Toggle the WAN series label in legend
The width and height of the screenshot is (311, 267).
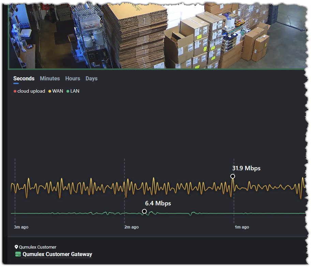point(58,91)
